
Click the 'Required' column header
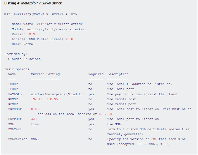96,74
